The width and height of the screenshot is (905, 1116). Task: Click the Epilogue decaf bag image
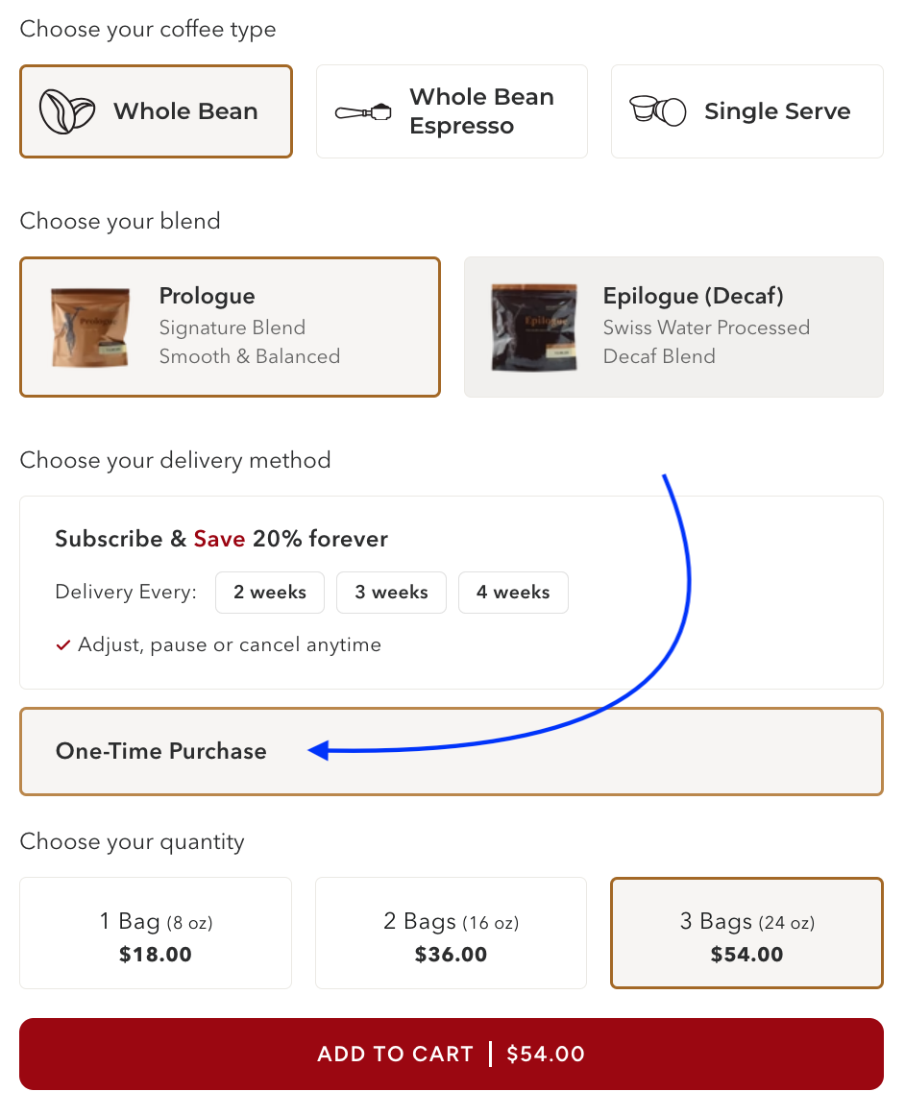tap(534, 327)
